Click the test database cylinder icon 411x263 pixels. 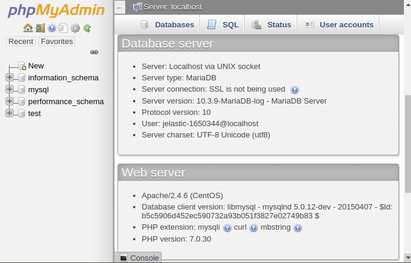tap(21, 113)
